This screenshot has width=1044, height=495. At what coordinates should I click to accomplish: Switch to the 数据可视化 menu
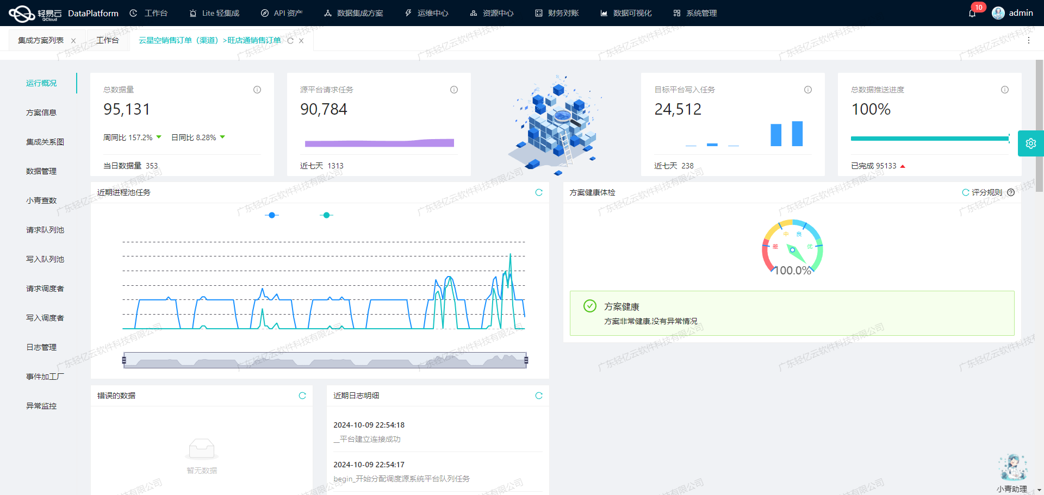[x=625, y=12]
